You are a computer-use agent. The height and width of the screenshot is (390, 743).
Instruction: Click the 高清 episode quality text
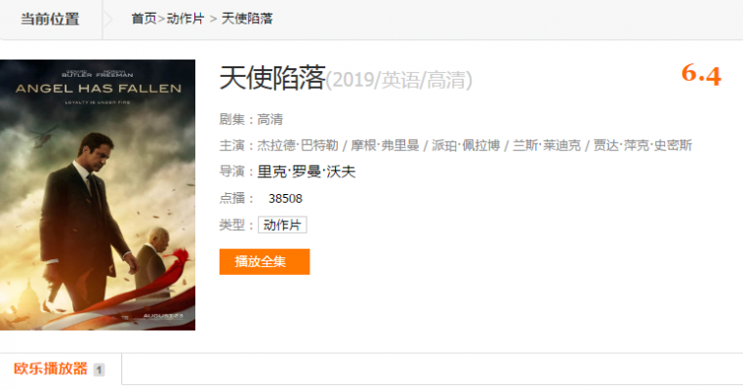[270, 119]
